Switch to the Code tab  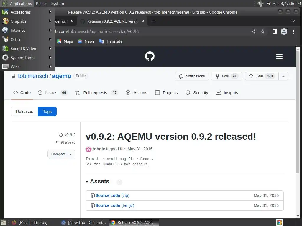[22, 93]
